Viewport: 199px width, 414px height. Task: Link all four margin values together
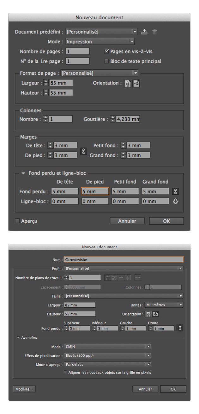pyautogui.click(x=83, y=151)
